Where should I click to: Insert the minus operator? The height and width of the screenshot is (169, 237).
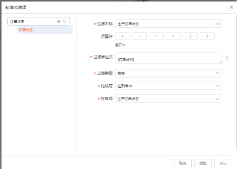(x=139, y=36)
